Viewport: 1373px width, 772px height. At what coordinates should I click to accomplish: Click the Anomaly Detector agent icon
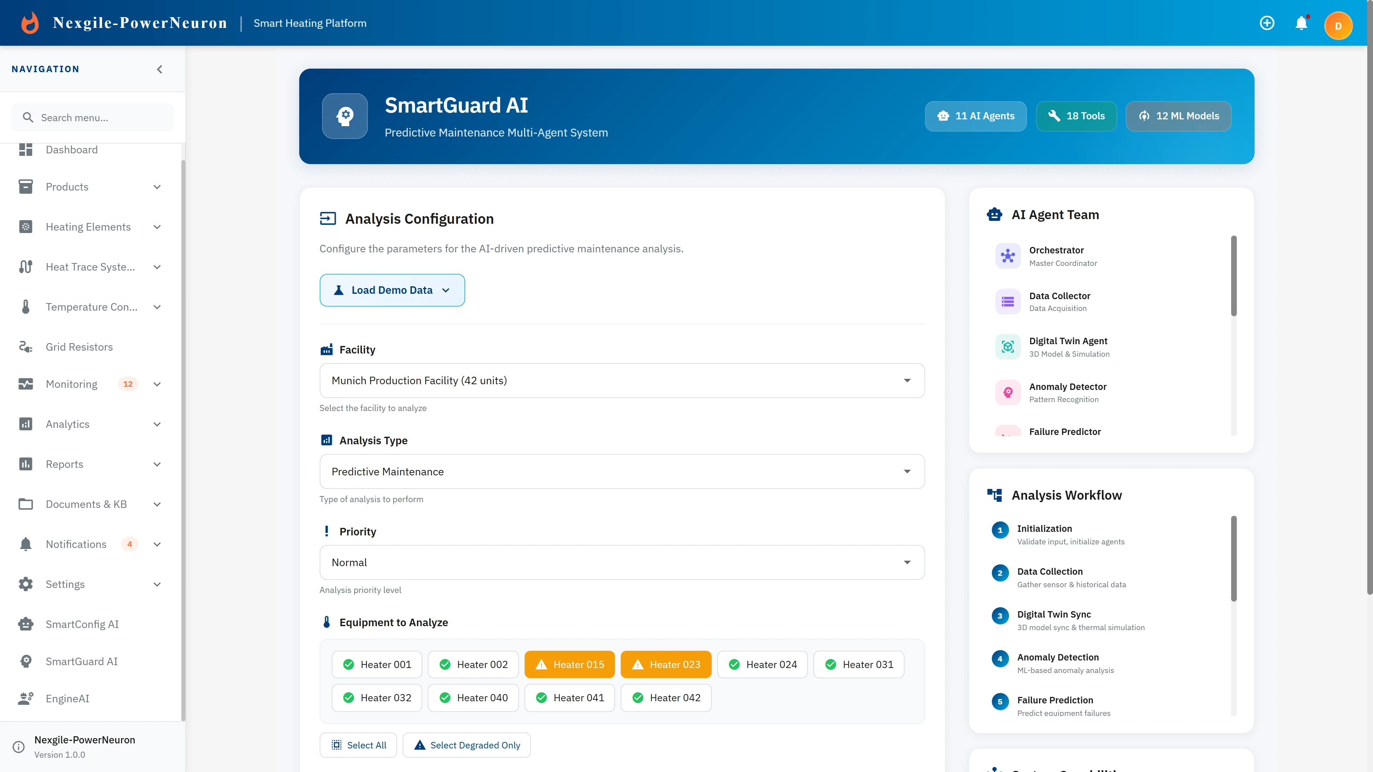pyautogui.click(x=1007, y=393)
